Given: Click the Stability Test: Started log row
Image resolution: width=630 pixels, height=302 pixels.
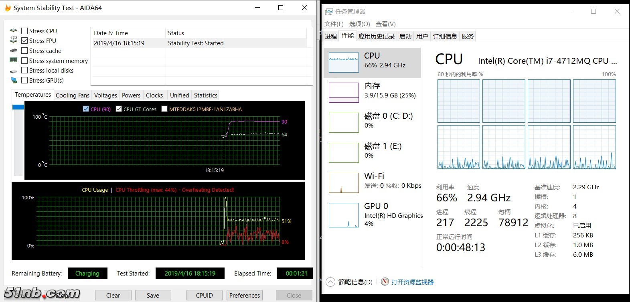Looking at the screenshot, I should [199, 43].
